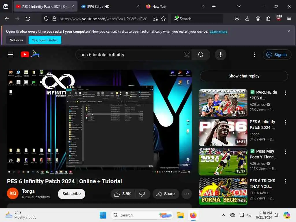296x222 pixels.
Task: Click the Windows taskbar Search box
Action: (x=142, y=215)
